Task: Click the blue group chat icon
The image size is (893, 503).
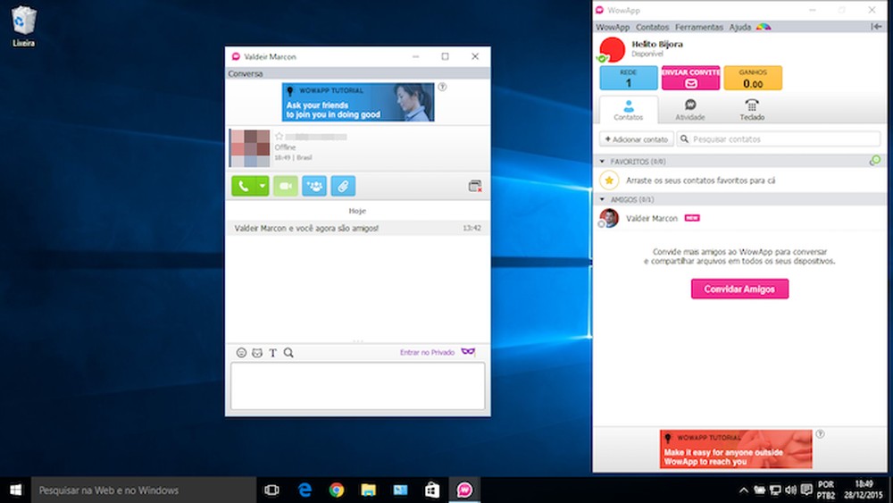Action: [x=314, y=186]
